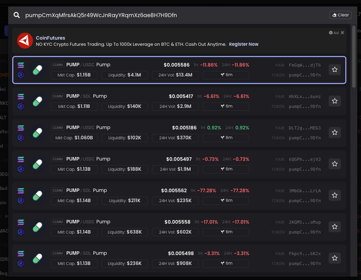Click Pump pill logo in $0.005497 row
Image resolution: width=361 pixels, height=280 pixels.
[x=37, y=164]
